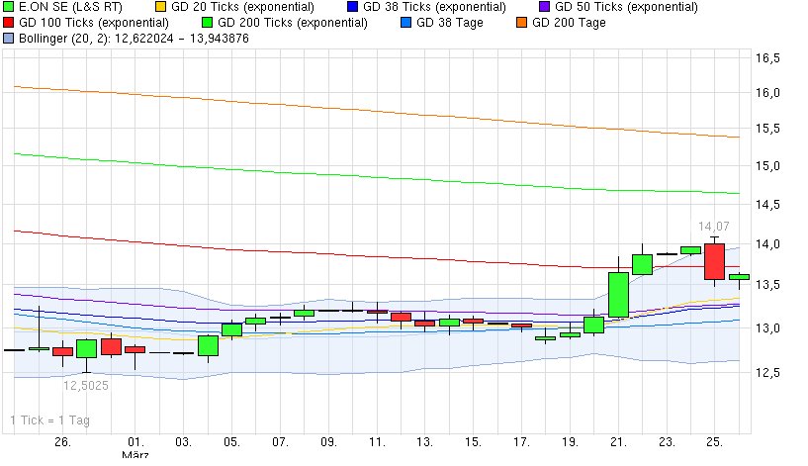Click the 13,5 price axis label
Screen dimensions: 808x466
767,285
